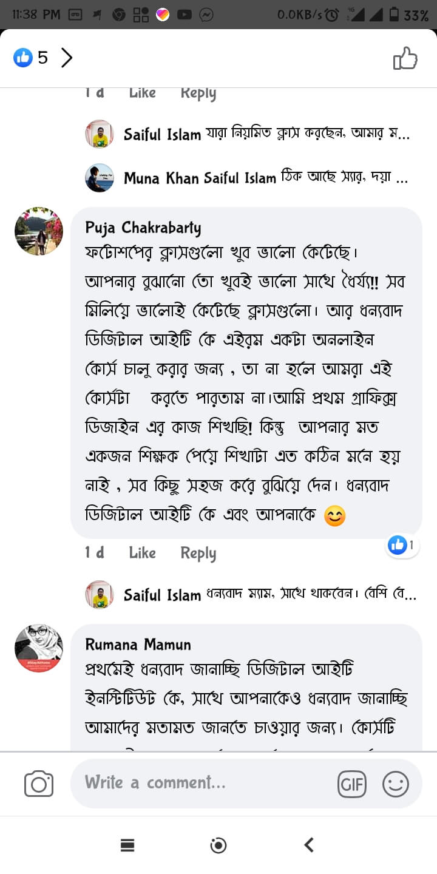Expand reactions list with the chevron arrow

[x=67, y=58]
